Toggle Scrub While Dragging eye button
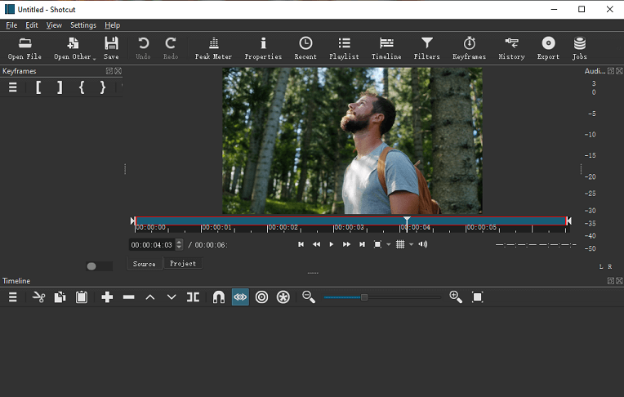 pos(240,297)
